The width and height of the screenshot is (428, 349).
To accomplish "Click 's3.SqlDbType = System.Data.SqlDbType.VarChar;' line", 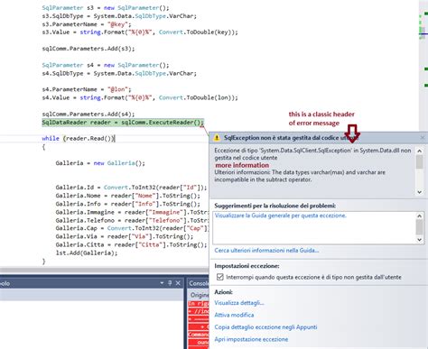I will (119, 16).
